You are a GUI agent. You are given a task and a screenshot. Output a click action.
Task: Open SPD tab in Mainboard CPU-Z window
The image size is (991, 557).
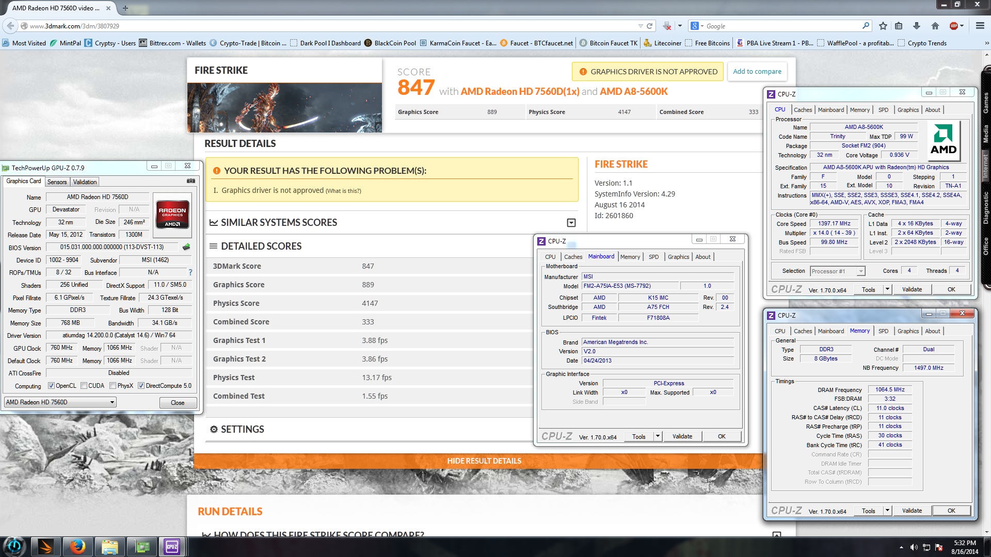click(x=653, y=257)
